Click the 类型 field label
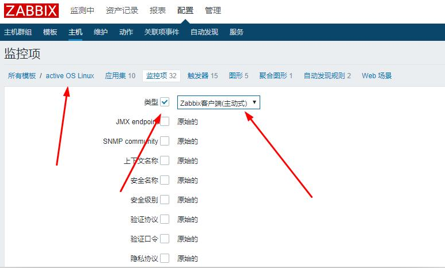The image size is (445, 268). (x=151, y=102)
